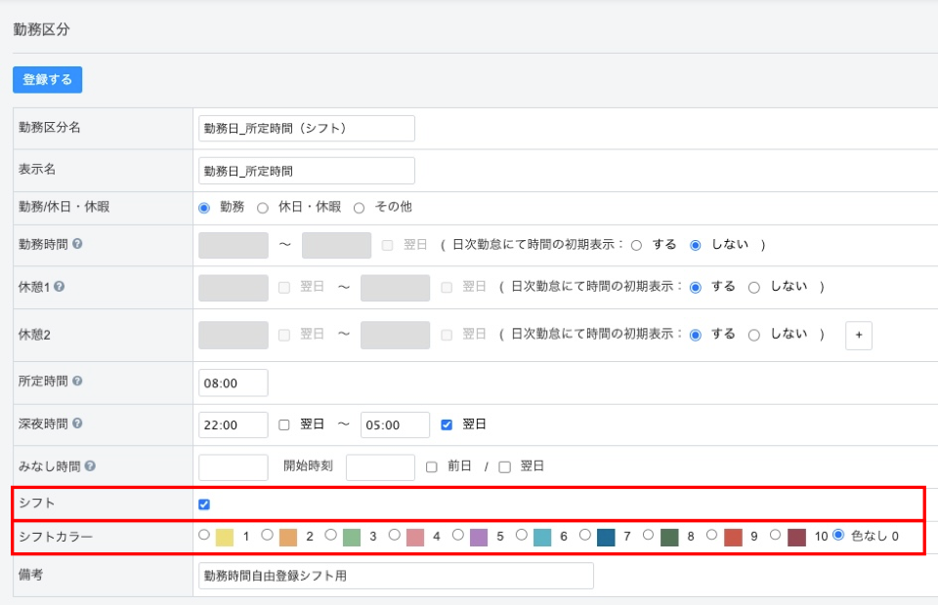Click the help icon next to 休憩1
This screenshot has height=605, width=938.
(x=60, y=287)
